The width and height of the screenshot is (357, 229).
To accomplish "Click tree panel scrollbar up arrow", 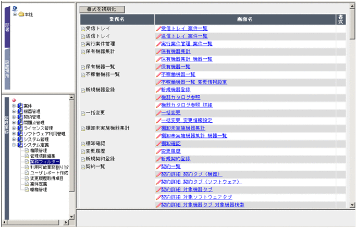I will 71,97.
